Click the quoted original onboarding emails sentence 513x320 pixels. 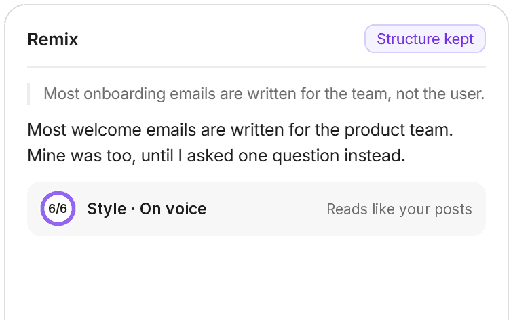click(264, 94)
